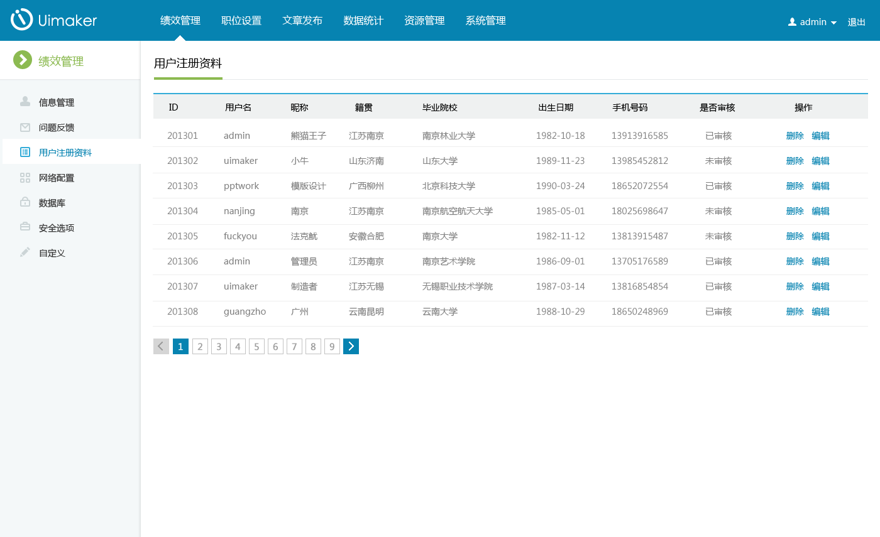Edit the pptwork row 201303
This screenshot has height=537, width=880.
(821, 186)
